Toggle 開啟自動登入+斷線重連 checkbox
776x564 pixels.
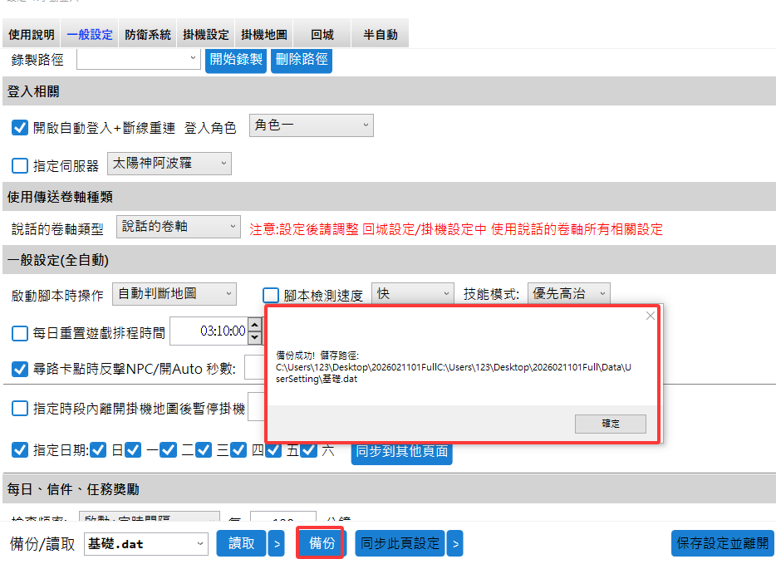point(20,128)
